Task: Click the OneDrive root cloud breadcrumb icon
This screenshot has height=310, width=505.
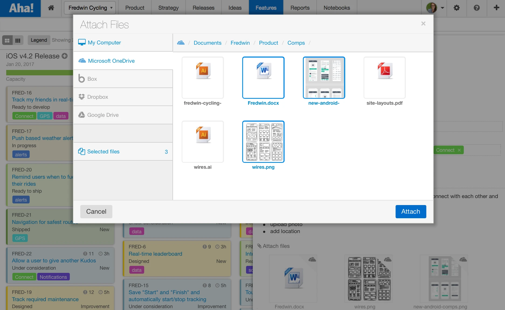Action: pos(181,43)
